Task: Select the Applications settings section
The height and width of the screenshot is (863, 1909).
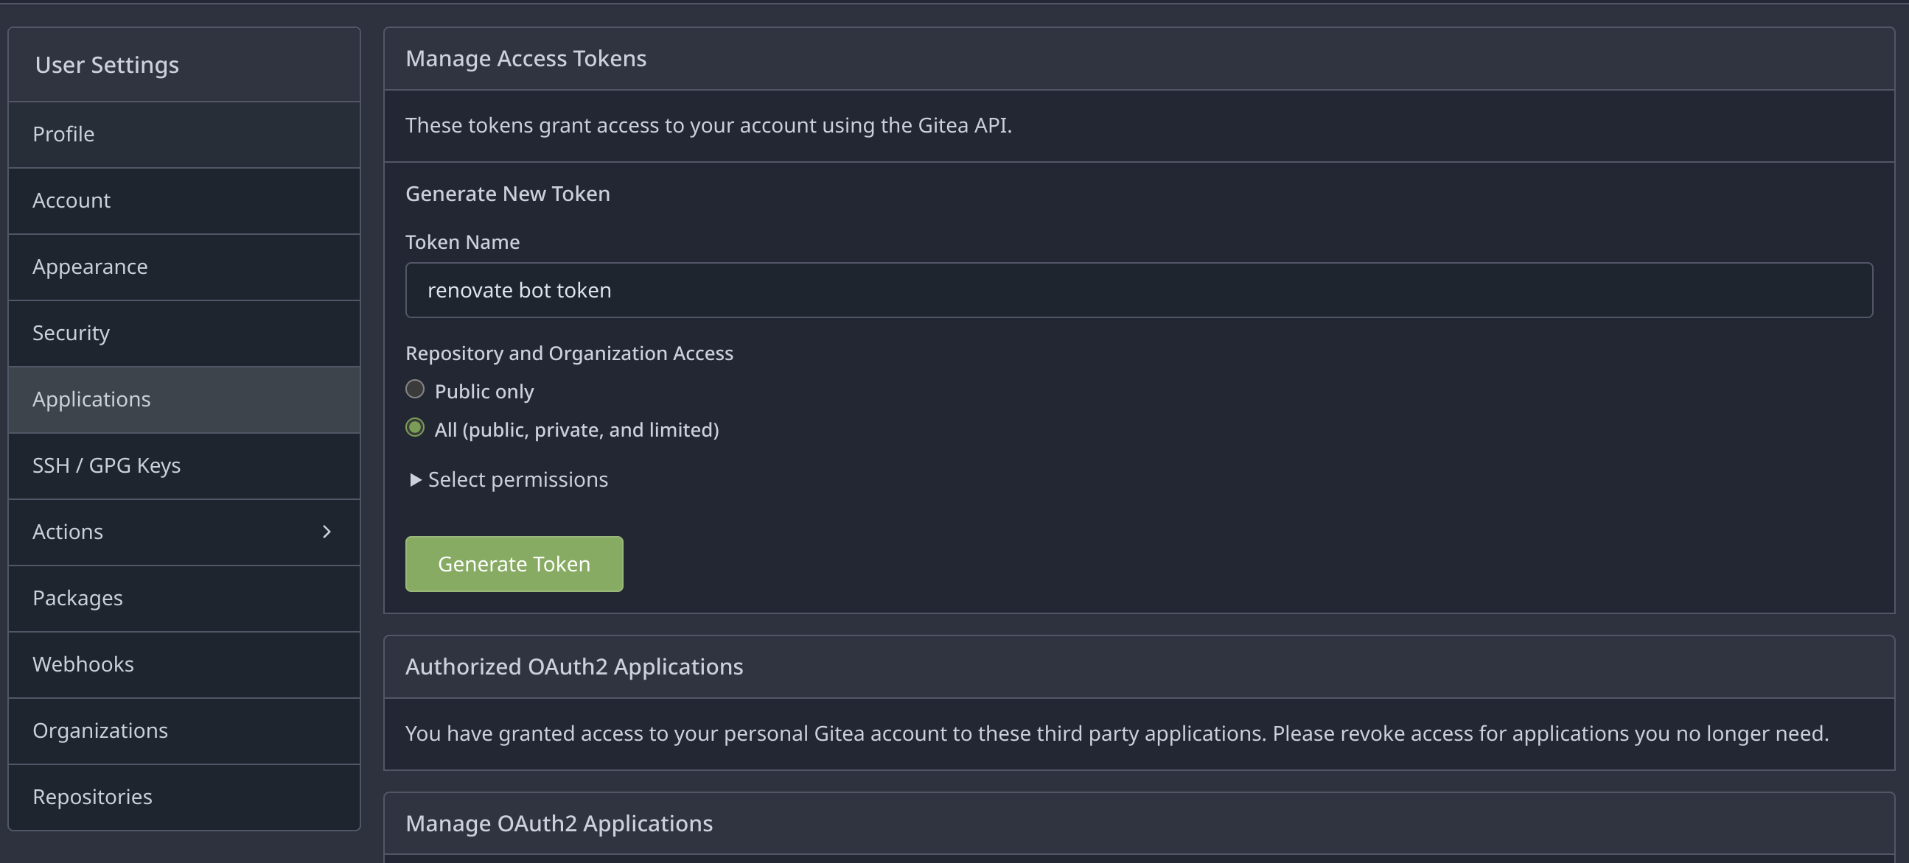Action: (91, 399)
